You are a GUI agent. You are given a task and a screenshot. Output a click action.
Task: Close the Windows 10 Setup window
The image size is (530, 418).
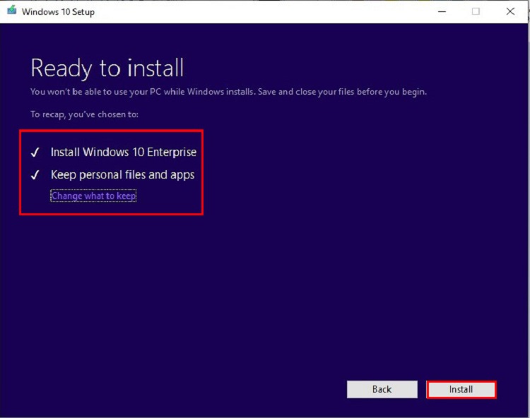click(510, 11)
